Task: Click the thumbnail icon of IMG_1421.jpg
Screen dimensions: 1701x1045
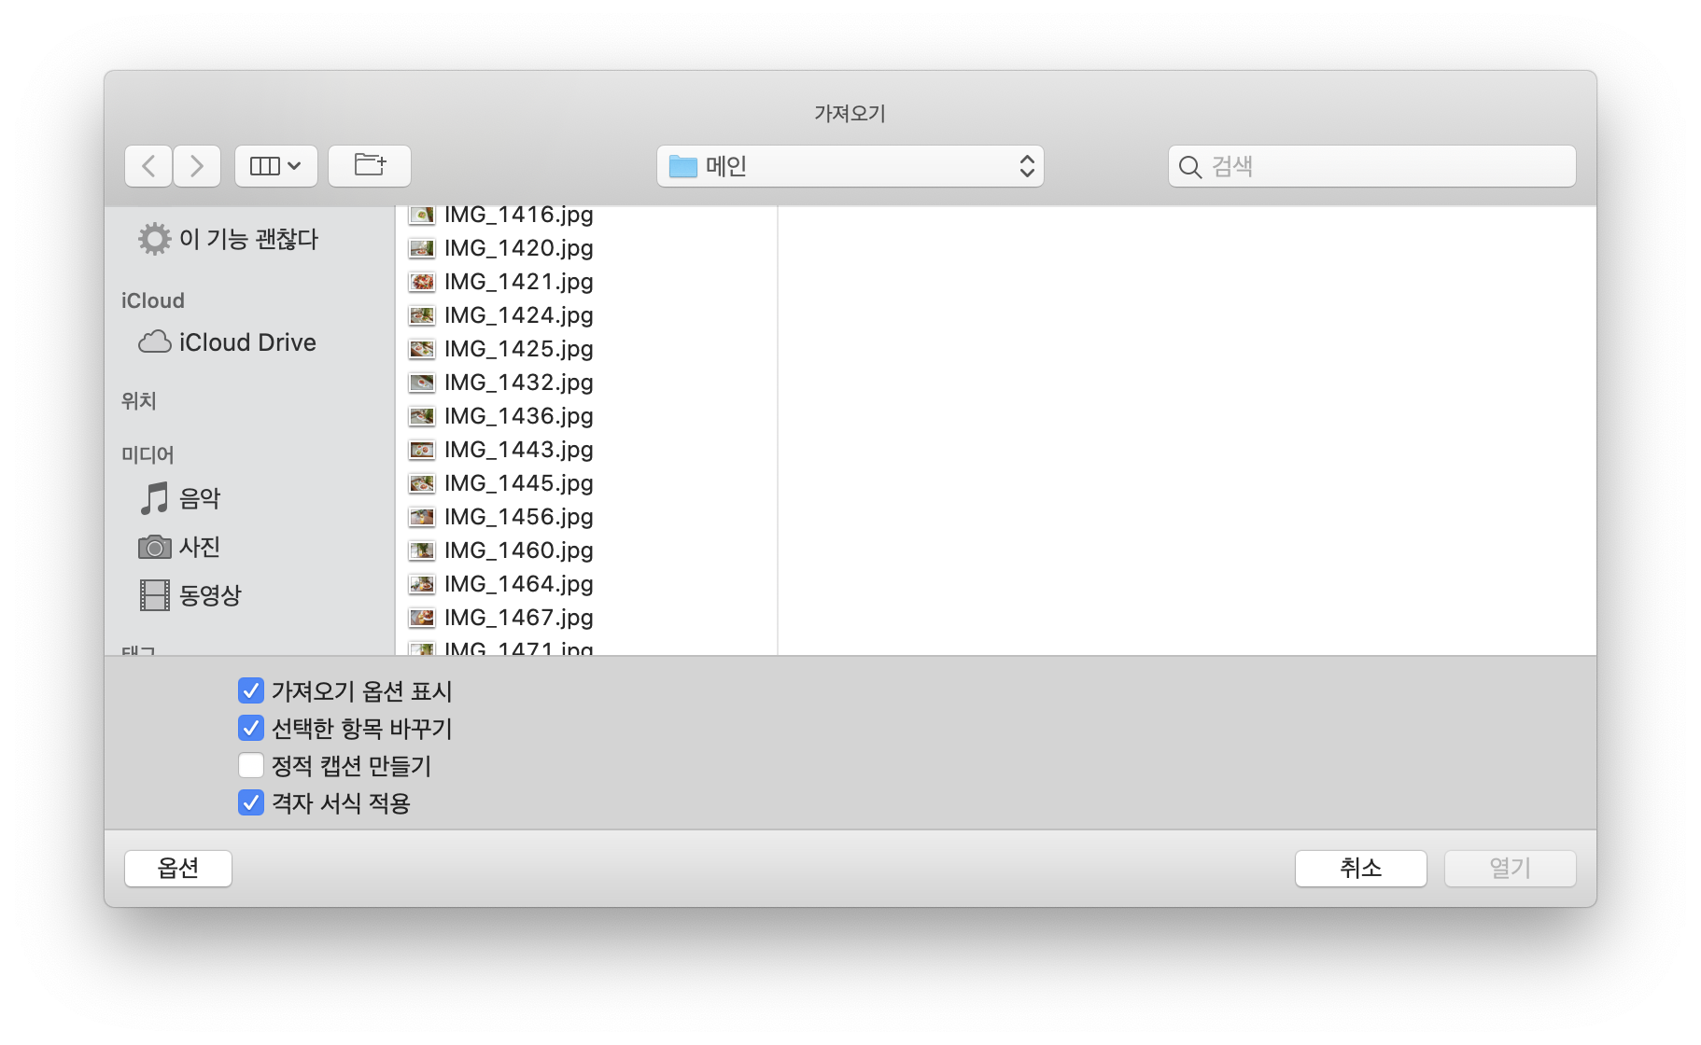Action: pos(422,282)
